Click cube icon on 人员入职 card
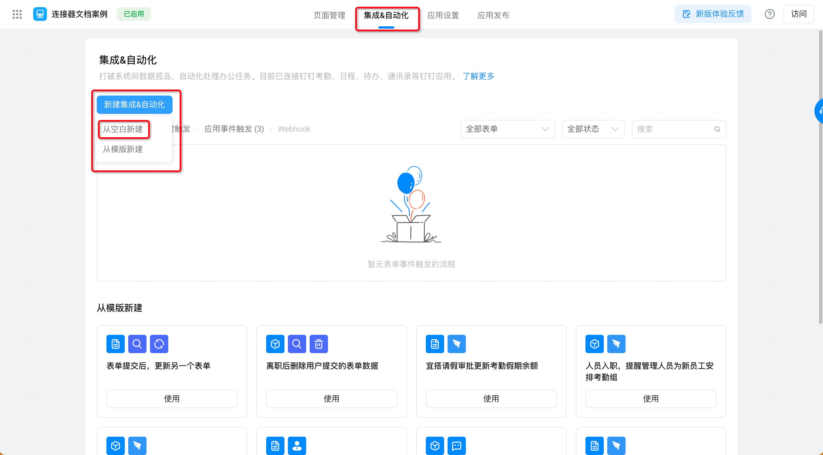 (x=595, y=344)
